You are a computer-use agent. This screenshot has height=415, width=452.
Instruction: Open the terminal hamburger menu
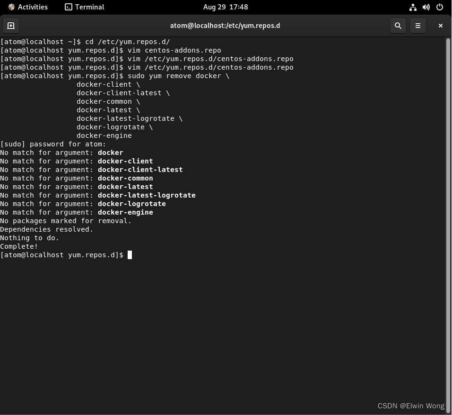tap(417, 26)
